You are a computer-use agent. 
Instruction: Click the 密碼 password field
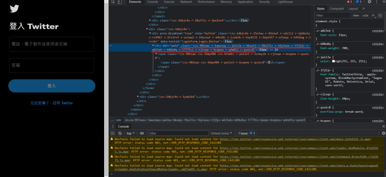click(x=52, y=65)
